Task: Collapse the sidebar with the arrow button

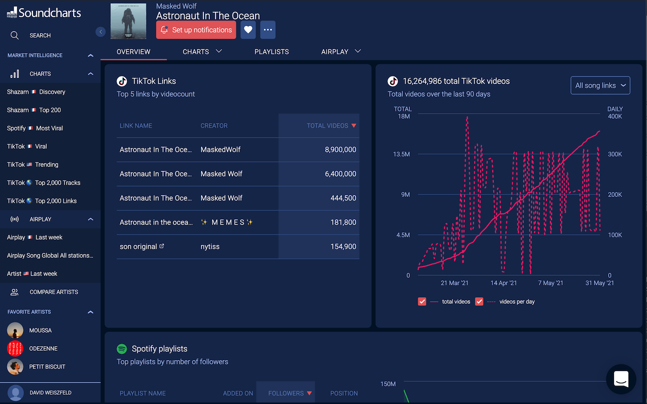Action: (x=101, y=32)
